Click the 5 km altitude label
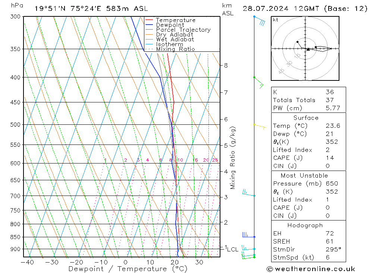Viewport: 373px width, 273px height. pos(226,145)
